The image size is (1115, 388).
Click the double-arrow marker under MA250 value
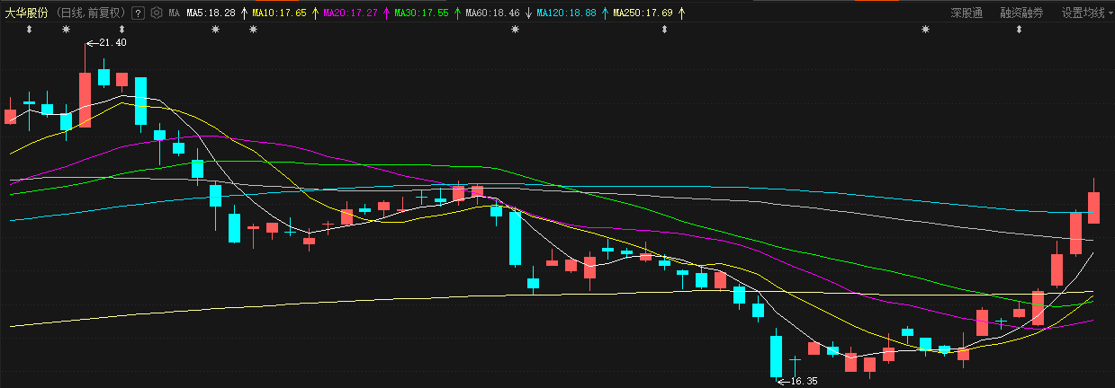click(x=665, y=31)
